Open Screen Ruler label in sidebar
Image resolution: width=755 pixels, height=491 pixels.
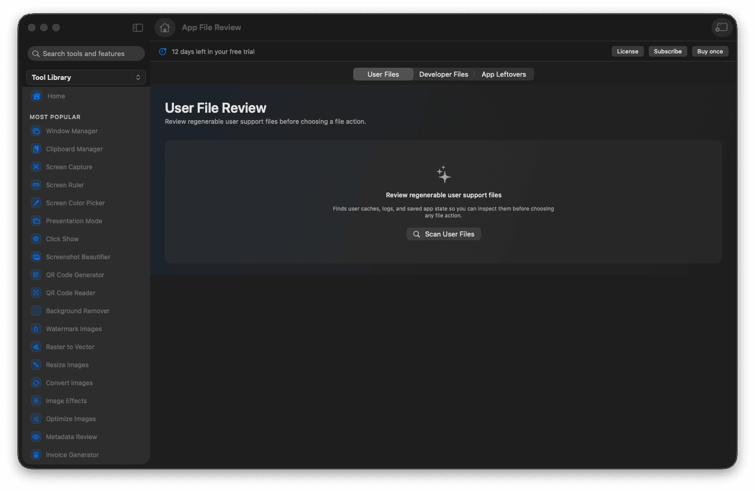65,185
